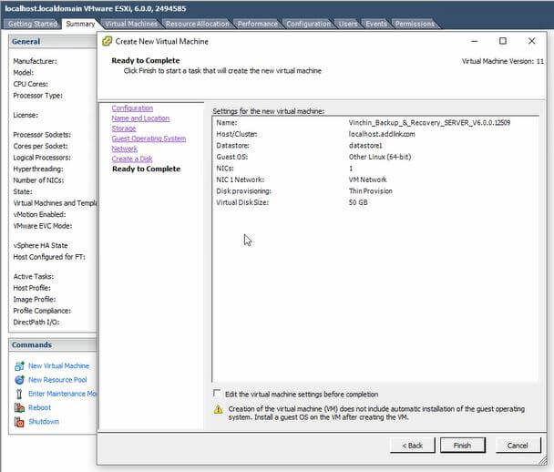Viewport: 554px width, 472px height.
Task: Switch to the Resource Allocation tab
Action: tap(198, 24)
